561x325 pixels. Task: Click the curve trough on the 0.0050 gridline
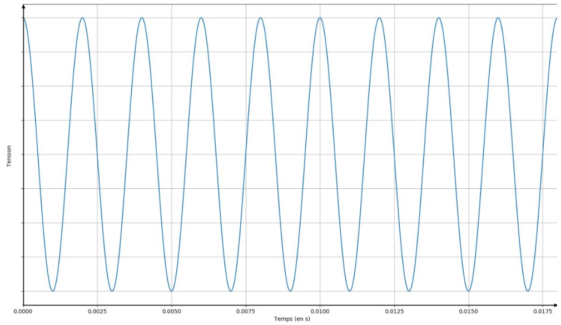171,291
